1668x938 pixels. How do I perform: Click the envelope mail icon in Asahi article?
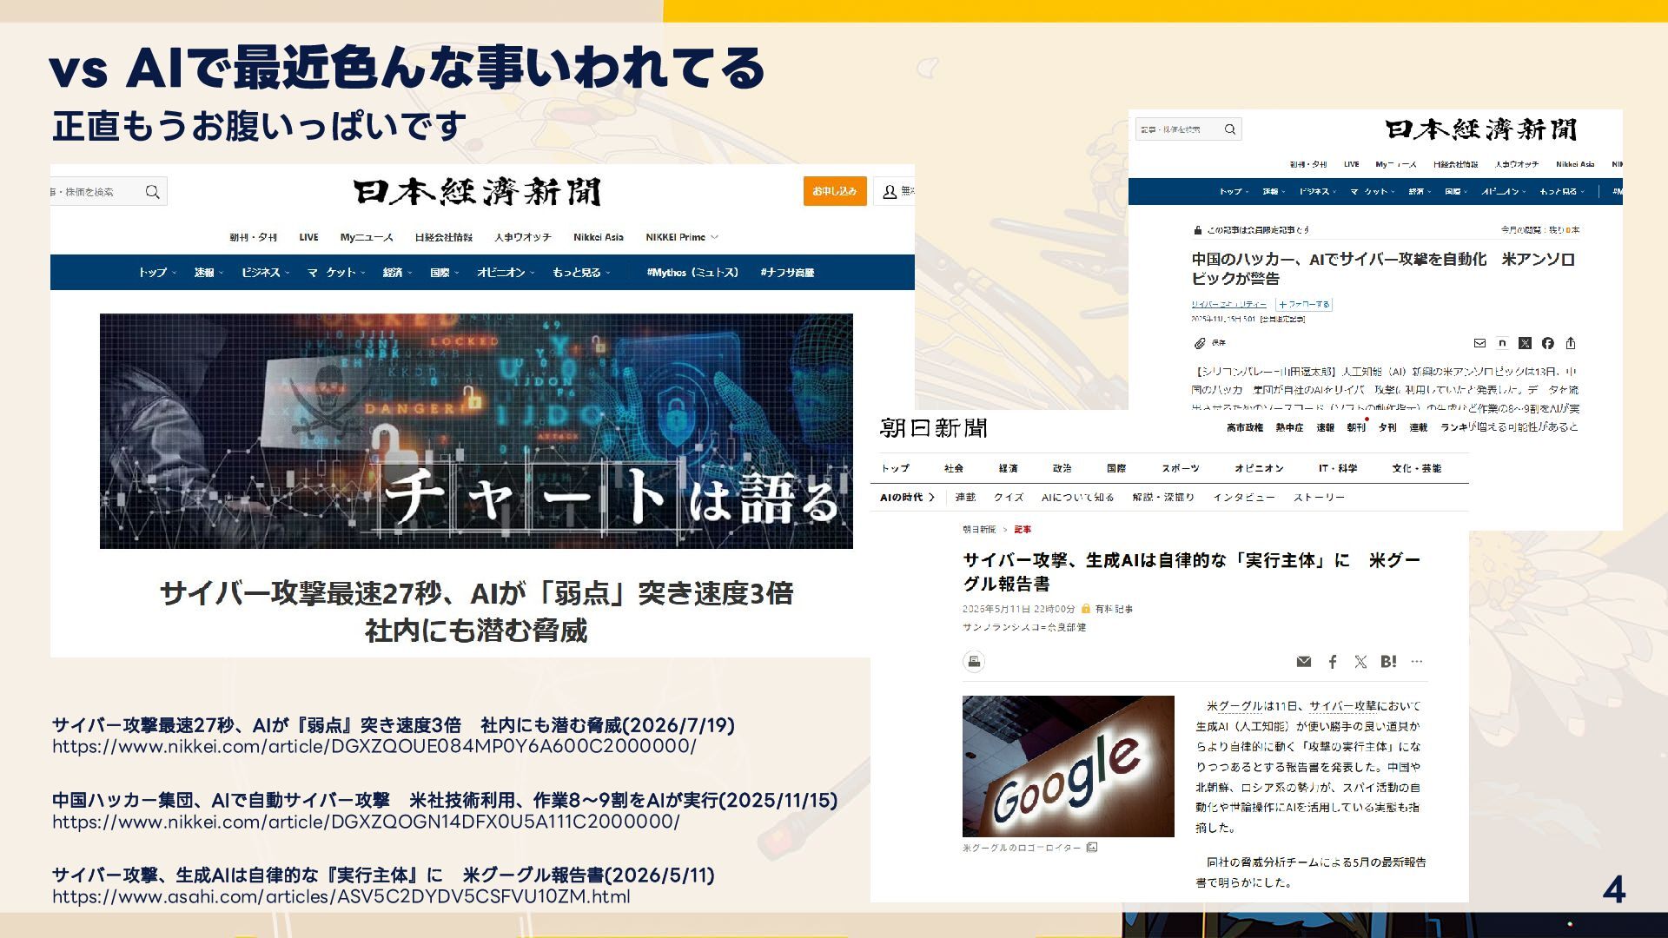1304,662
